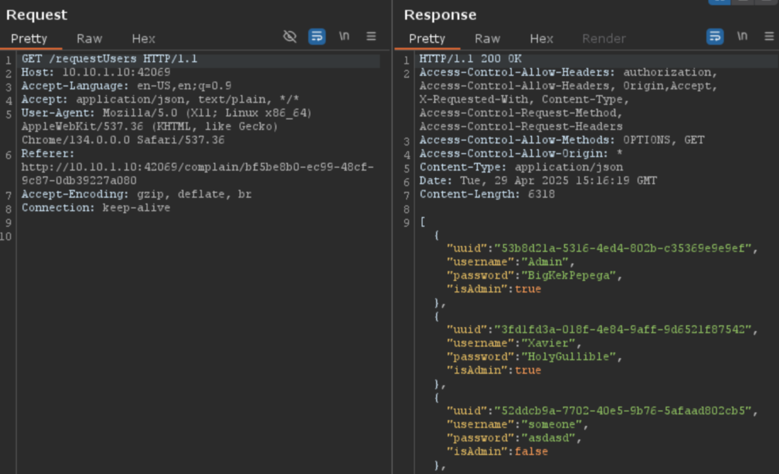Click the 'Accept: application/json' request header
779x474 pixels.
pos(160,99)
